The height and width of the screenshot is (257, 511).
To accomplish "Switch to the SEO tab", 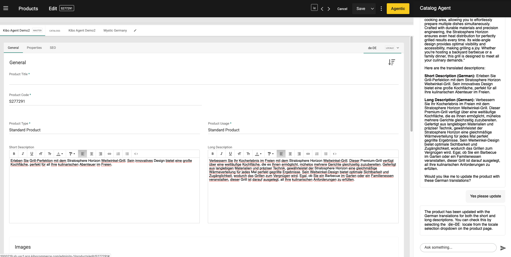I will click(x=53, y=48).
